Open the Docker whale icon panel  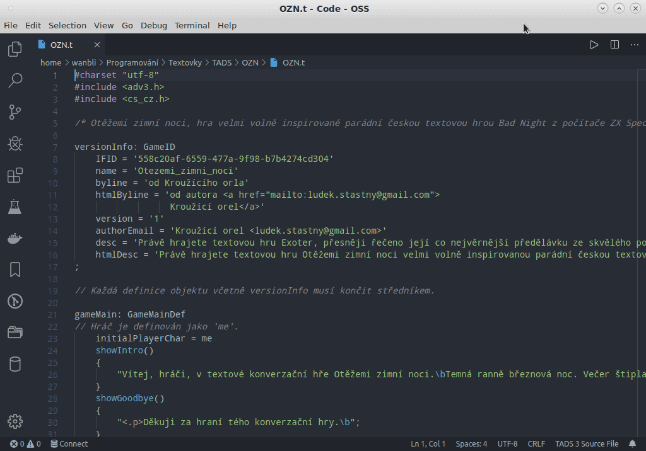tap(15, 238)
